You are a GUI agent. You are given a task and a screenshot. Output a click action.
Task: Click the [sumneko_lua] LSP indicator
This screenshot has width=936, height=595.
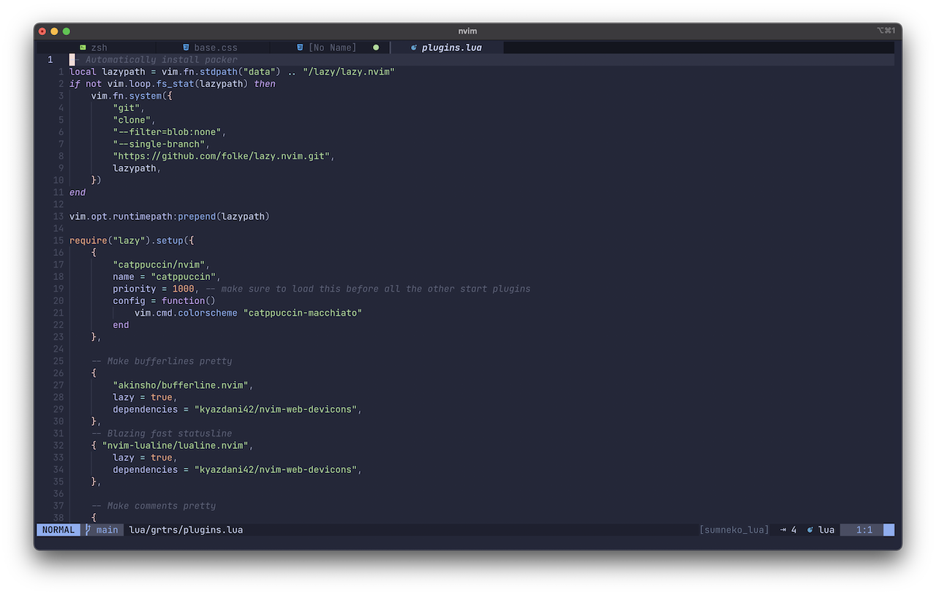[733, 530]
